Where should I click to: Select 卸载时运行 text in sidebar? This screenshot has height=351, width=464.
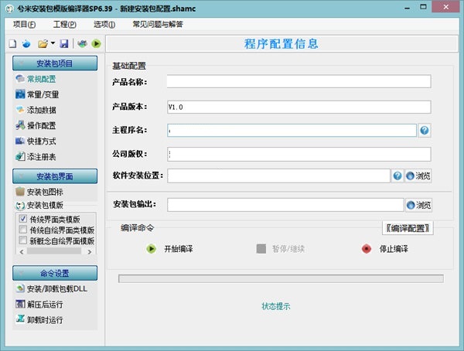click(x=45, y=319)
